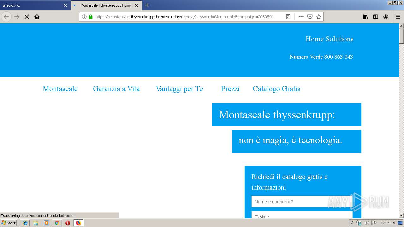Open Garanzia a Vita navigation link
The width and height of the screenshot is (404, 227).
click(x=116, y=89)
